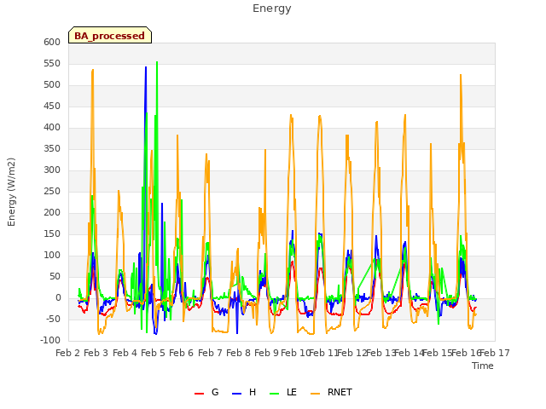The height and width of the screenshot is (409, 546).
Task: Click the red G legend swatch
Action: pyautogui.click(x=199, y=393)
